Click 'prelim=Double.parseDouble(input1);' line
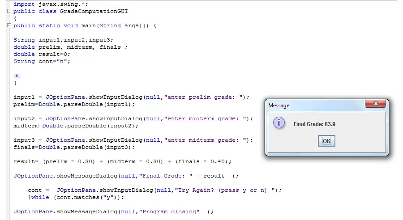 [74, 105]
